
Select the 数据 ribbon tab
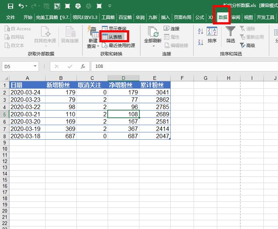coord(223,18)
